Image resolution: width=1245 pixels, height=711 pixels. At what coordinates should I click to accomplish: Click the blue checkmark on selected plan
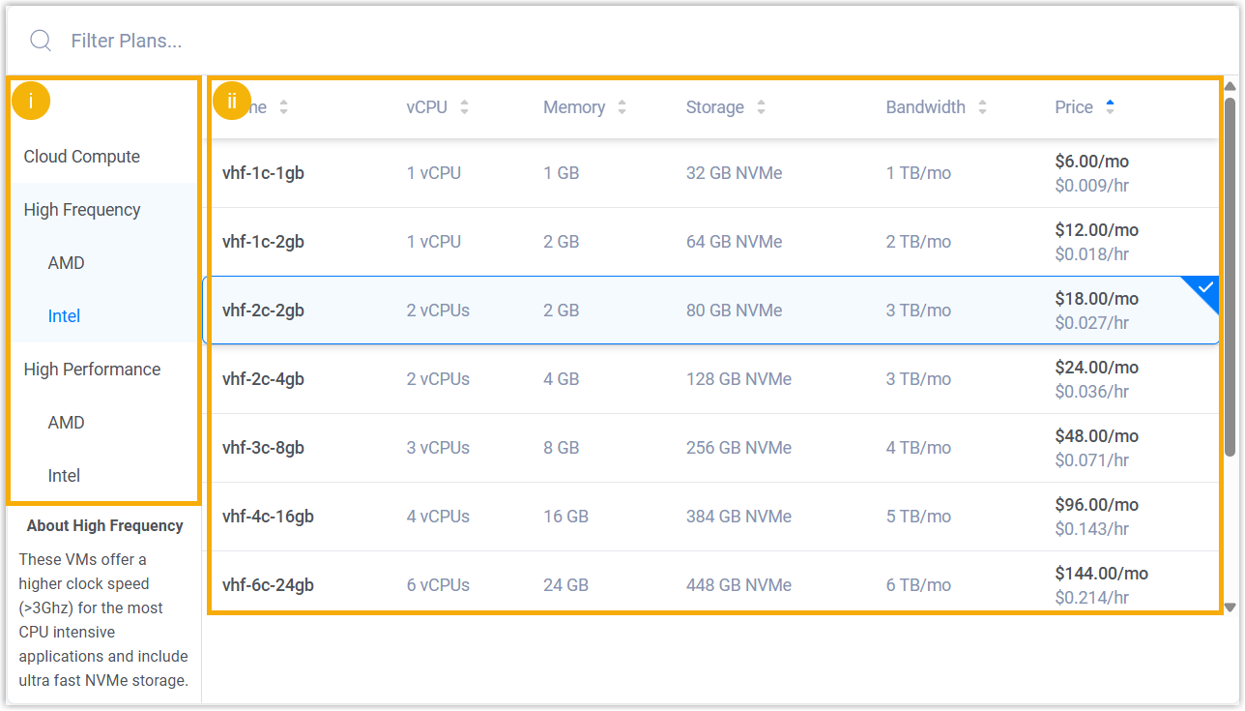[x=1204, y=289]
